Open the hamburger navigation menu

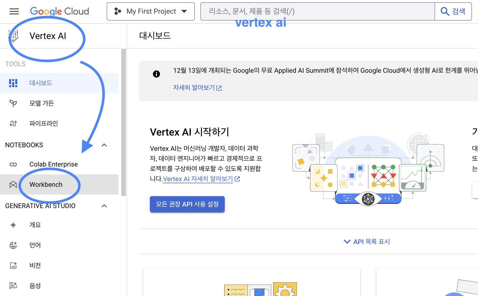pos(14,11)
